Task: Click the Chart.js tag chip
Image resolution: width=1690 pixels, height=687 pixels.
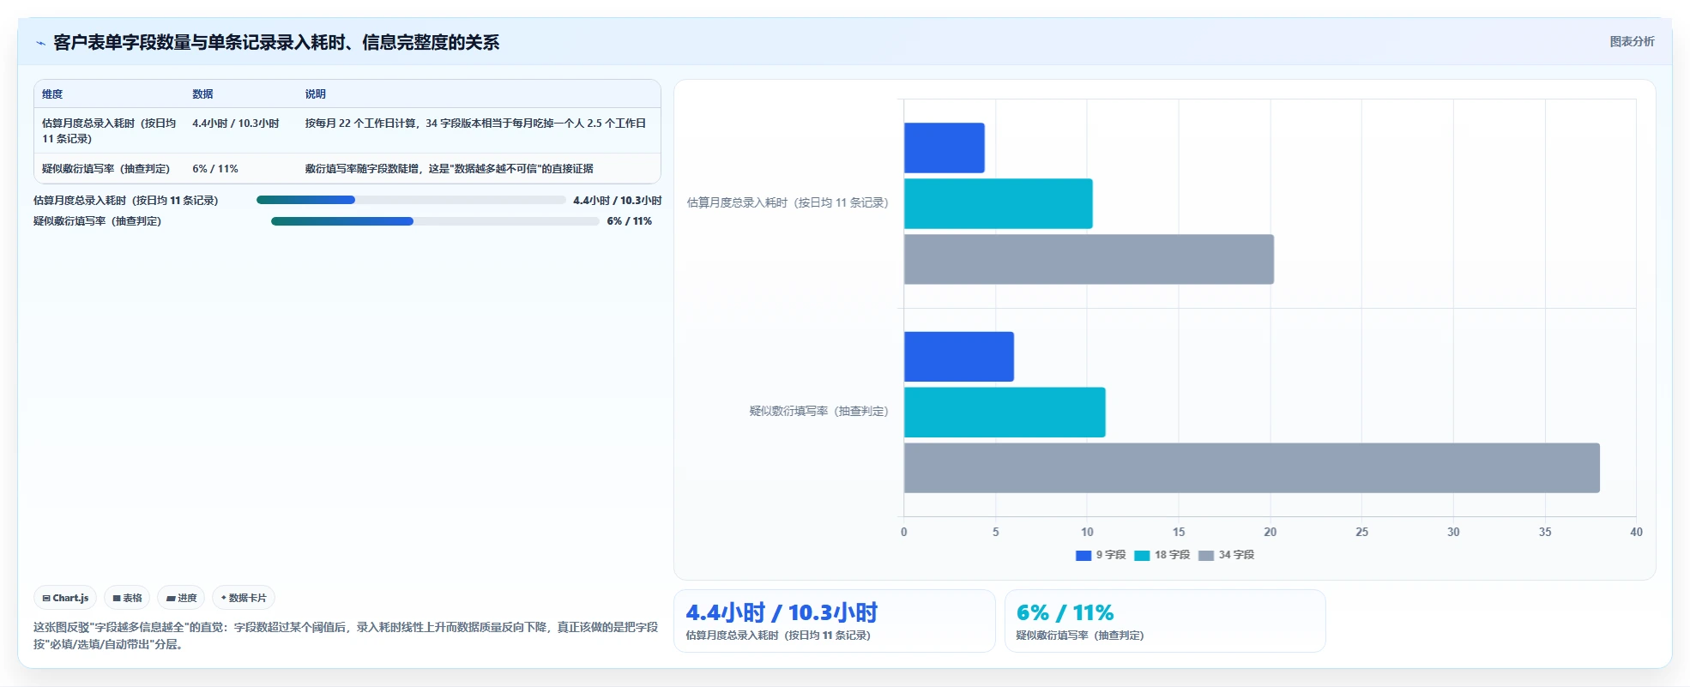Action: (65, 598)
